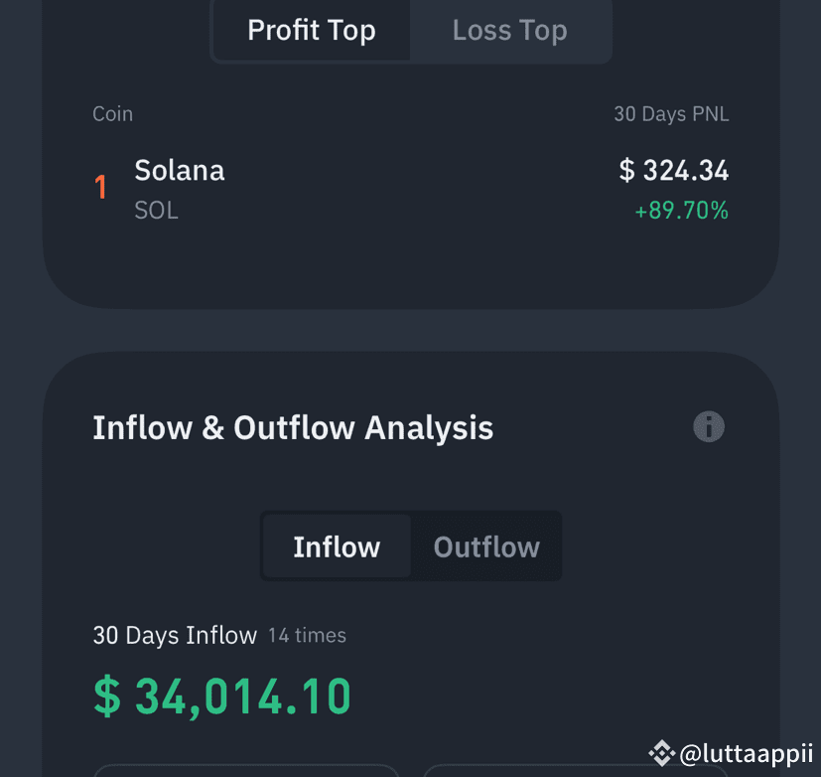
Task: Click the info icon next to the analysis header
Action: pos(708,426)
